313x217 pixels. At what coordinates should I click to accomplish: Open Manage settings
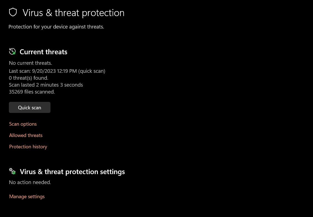[27, 196]
